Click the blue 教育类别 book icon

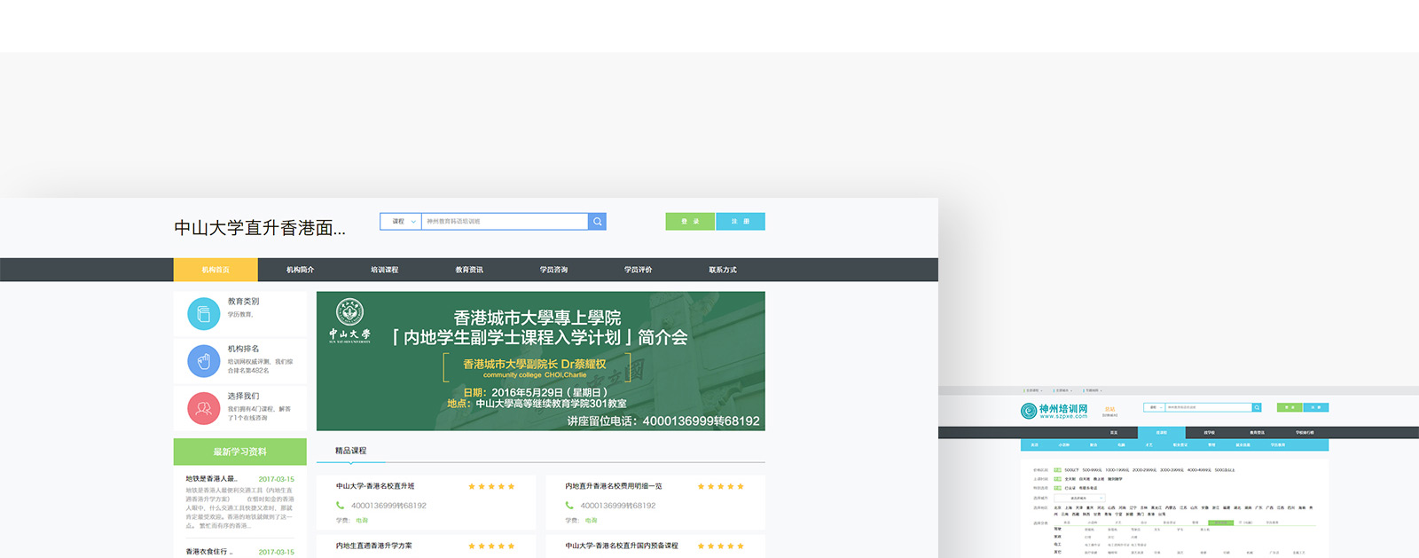pyautogui.click(x=203, y=314)
